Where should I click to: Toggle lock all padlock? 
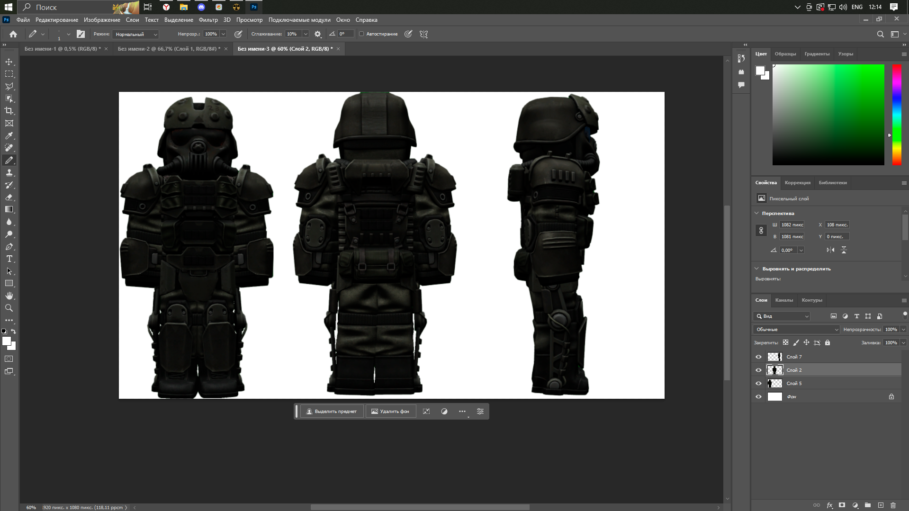click(x=828, y=342)
